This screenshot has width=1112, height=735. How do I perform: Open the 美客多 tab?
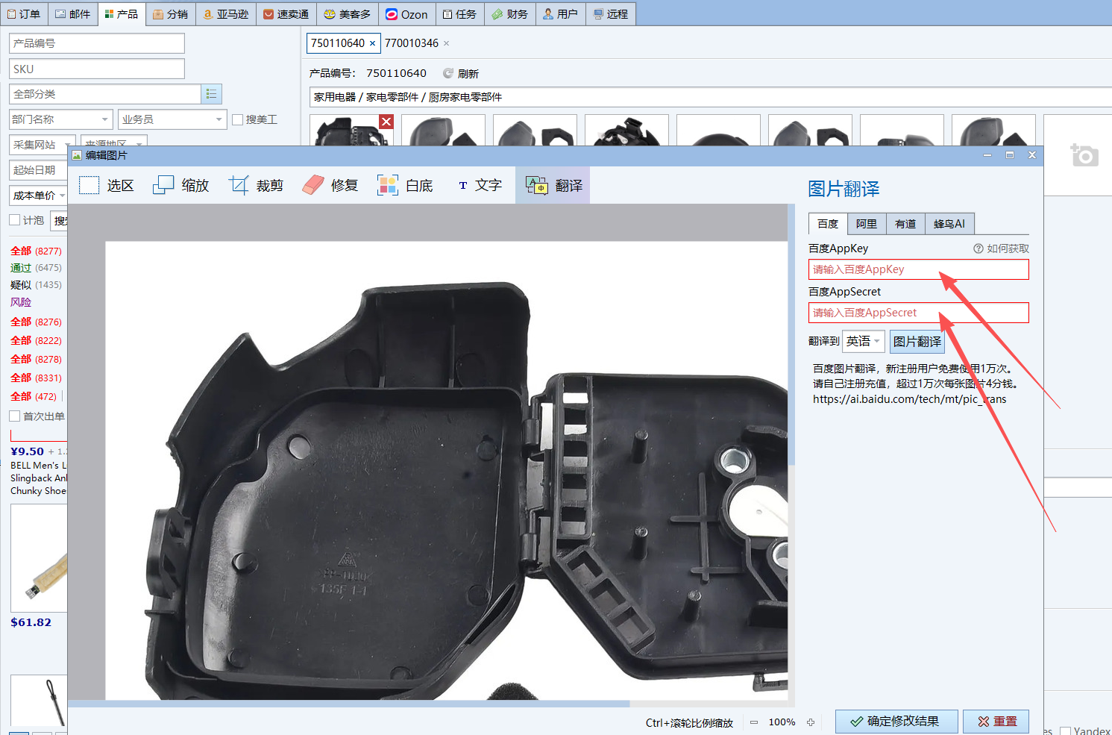coord(348,14)
